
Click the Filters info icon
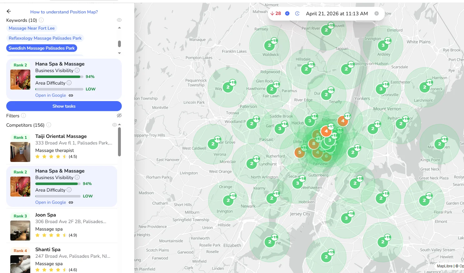tap(23, 116)
